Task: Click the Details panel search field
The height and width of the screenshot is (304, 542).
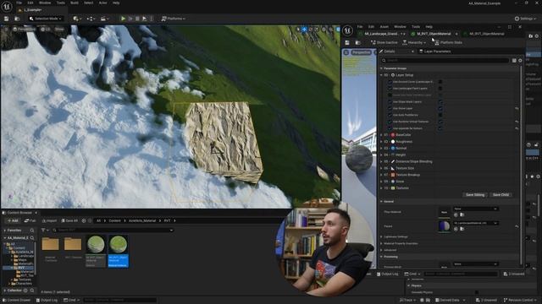Action: (x=445, y=60)
